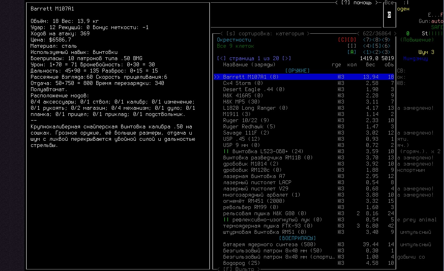The height and width of the screenshot is (271, 444).
Task: Select the [I] inventory location
Action: (x=352, y=46)
